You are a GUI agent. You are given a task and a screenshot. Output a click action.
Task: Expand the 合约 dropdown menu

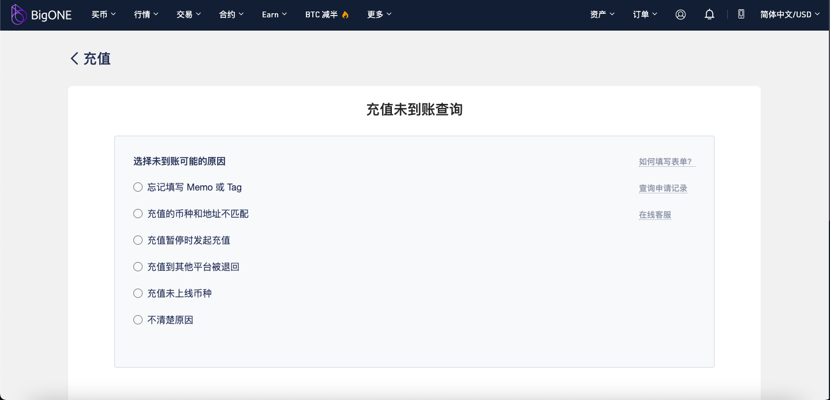coord(232,14)
